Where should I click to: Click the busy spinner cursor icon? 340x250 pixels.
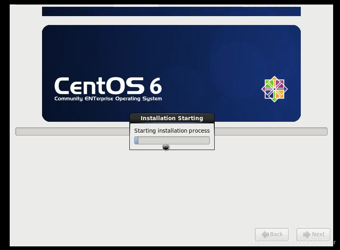166,147
